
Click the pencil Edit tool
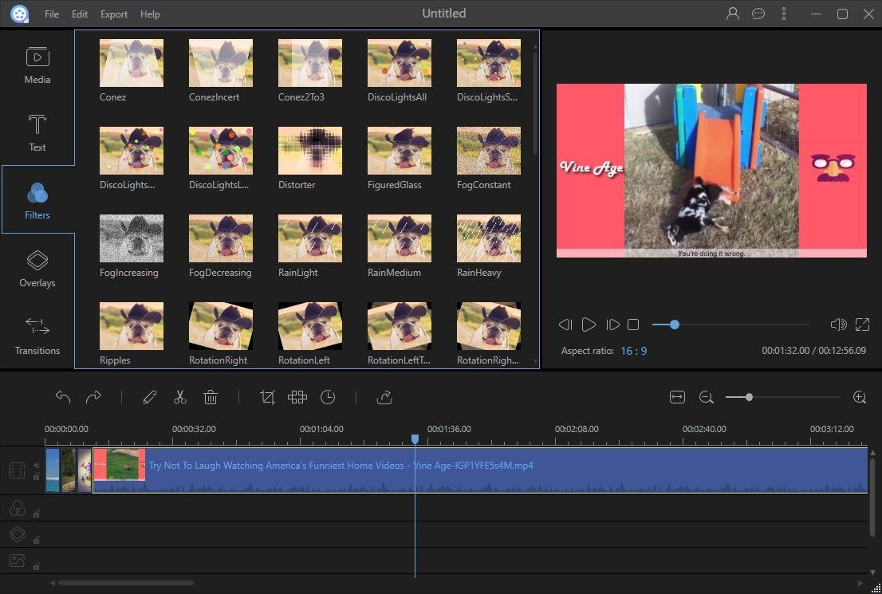point(150,397)
